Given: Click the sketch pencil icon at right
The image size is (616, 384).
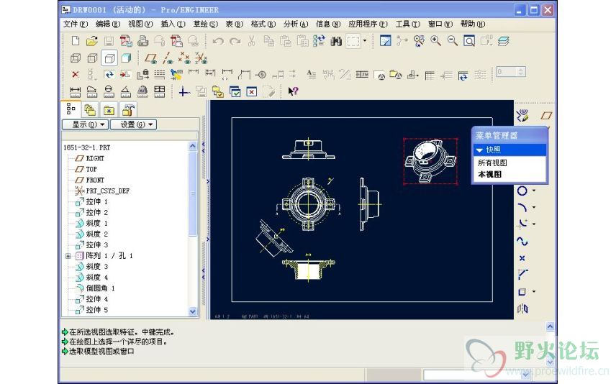Looking at the screenshot, I should pyautogui.click(x=522, y=116).
